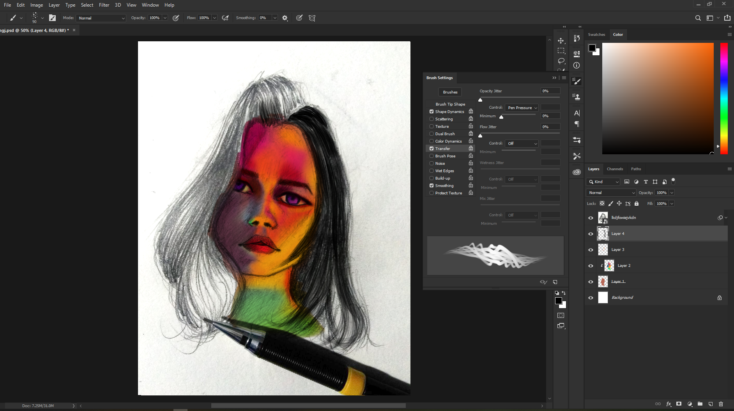Open the Window menu

[x=150, y=5]
